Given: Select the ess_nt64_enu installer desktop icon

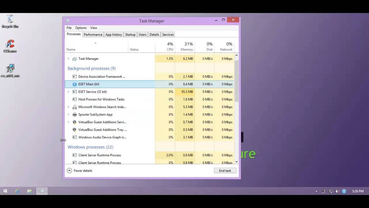Looking at the screenshot, I should click(10, 71).
